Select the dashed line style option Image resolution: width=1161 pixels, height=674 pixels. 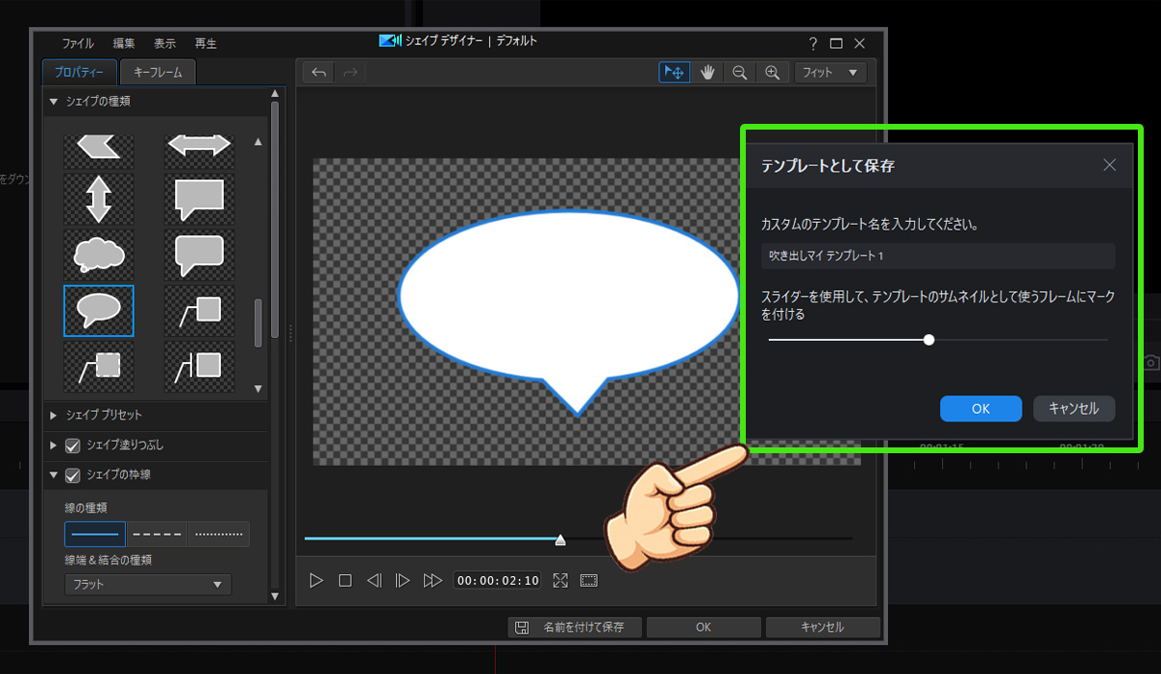(157, 534)
